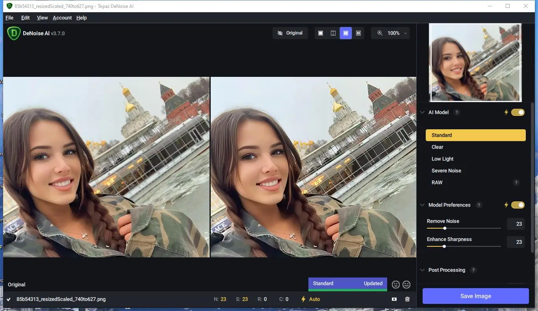The height and width of the screenshot is (311, 538).
Task: Toggle the Original preview eye button
Action: point(290,33)
